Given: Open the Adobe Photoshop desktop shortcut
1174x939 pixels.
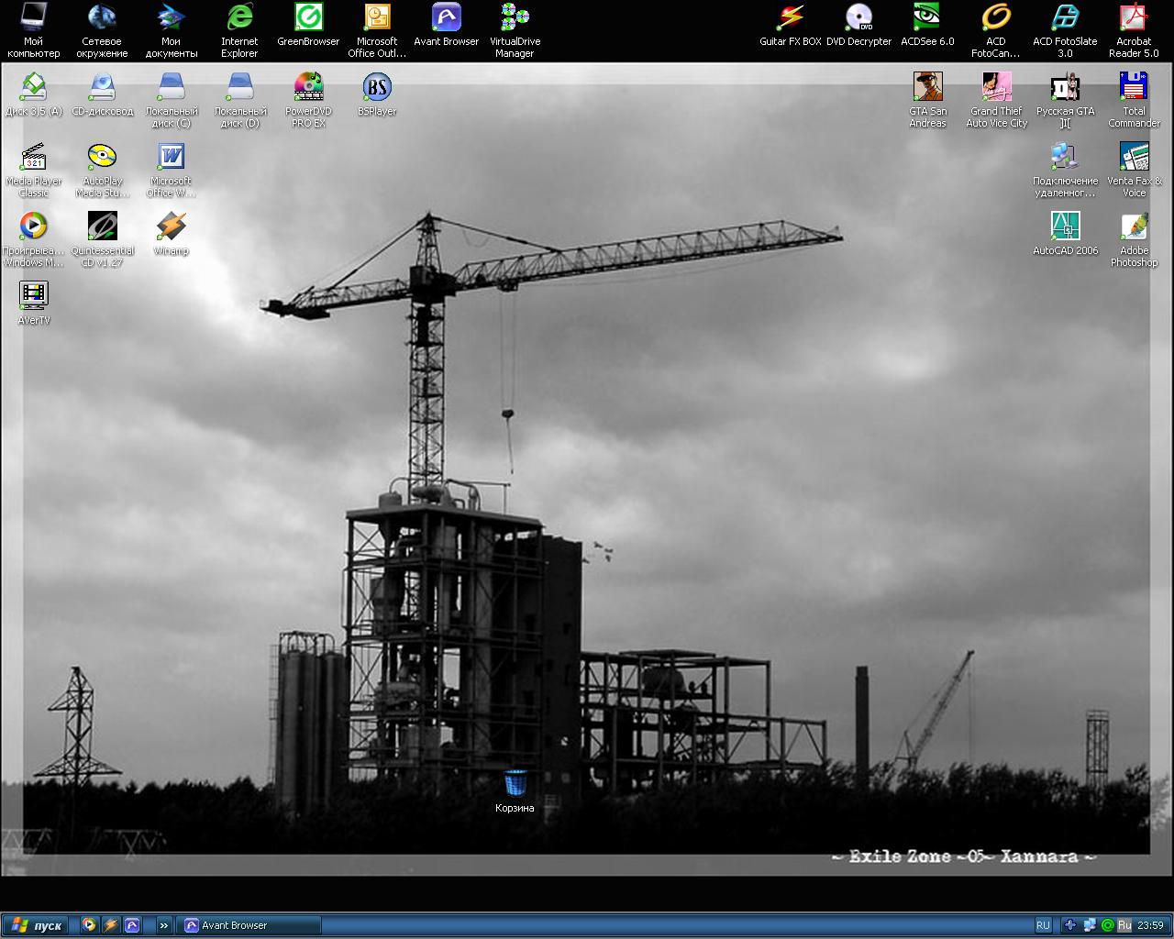Looking at the screenshot, I should click(x=1134, y=227).
